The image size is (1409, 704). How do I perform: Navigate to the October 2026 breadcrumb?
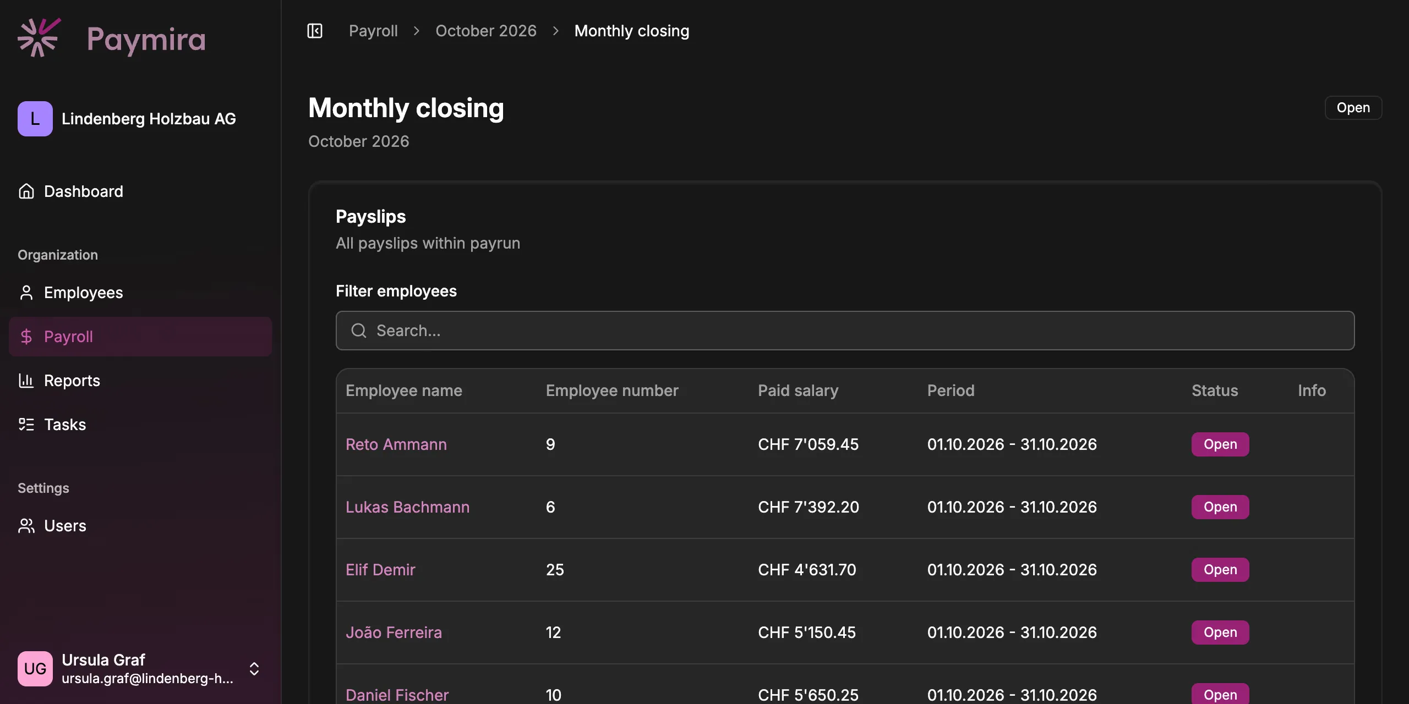tap(486, 31)
